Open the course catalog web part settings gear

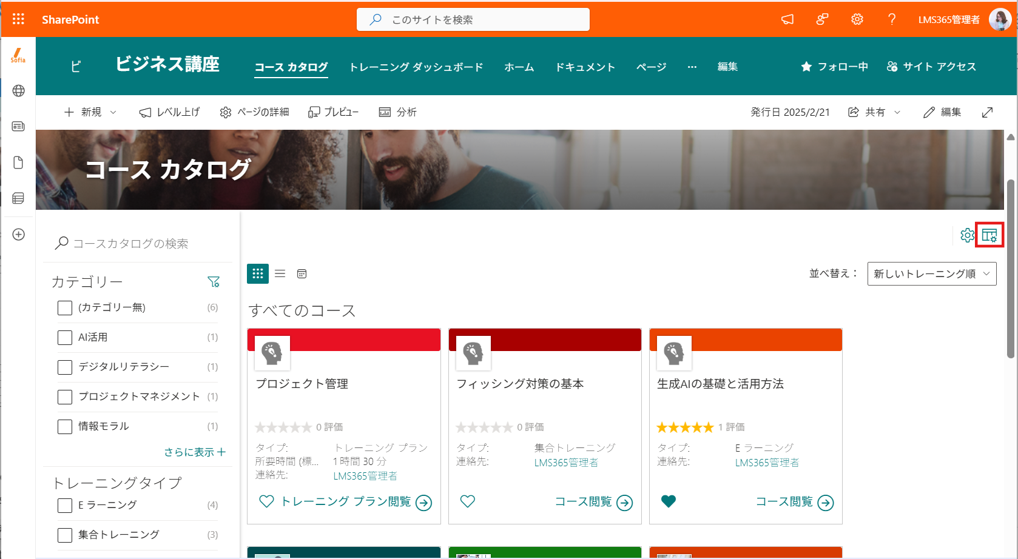point(967,235)
